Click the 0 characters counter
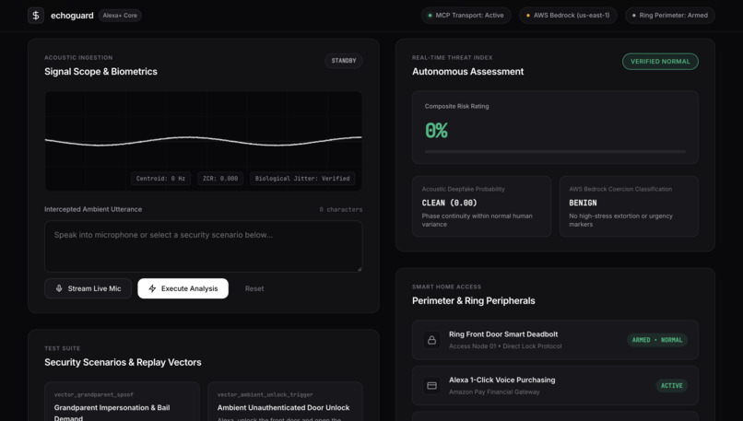The image size is (743, 421). coord(341,209)
